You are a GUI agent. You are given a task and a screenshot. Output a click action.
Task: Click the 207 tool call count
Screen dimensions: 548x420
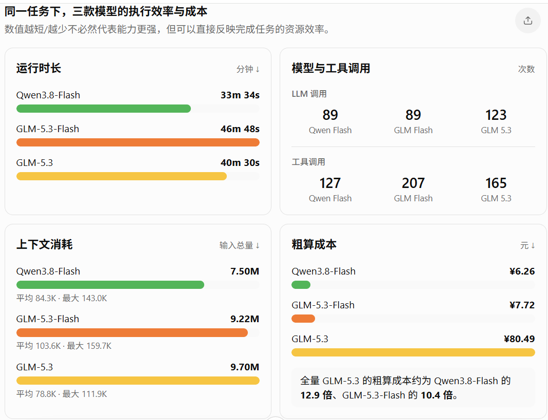point(413,183)
